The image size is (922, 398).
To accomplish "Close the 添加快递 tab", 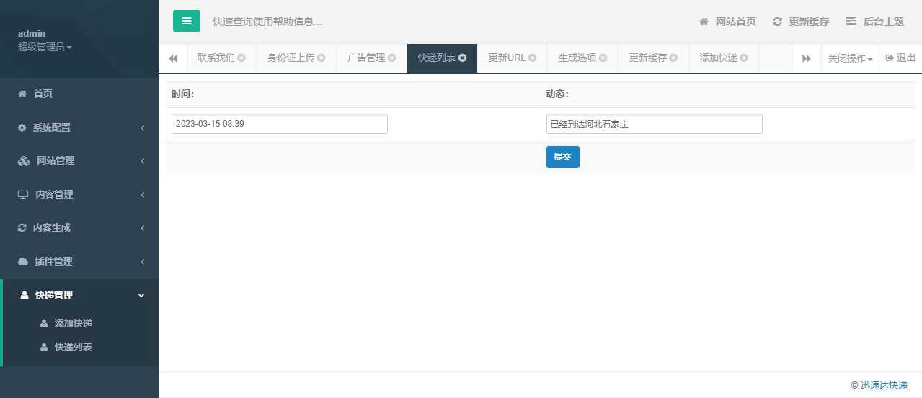I will click(x=744, y=58).
